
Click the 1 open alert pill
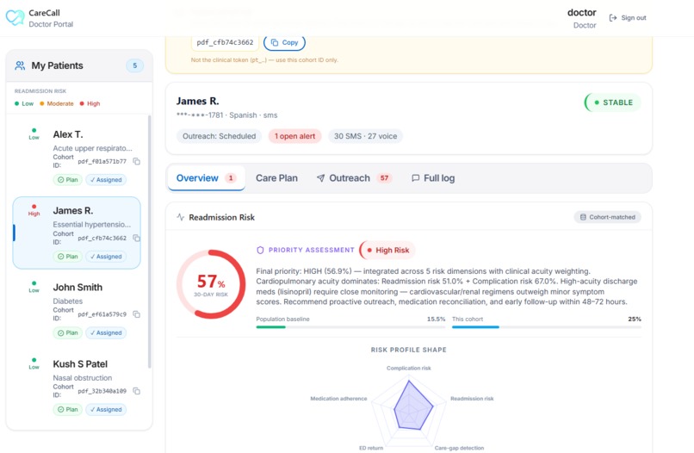294,136
